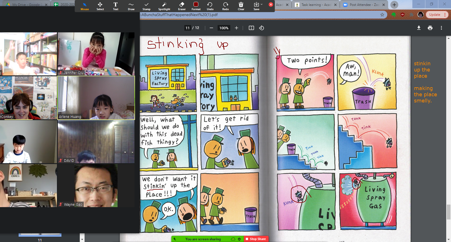Switch to the 2020-202 spreadsheet tab
The width and height of the screenshot is (451, 242).
click(64, 5)
